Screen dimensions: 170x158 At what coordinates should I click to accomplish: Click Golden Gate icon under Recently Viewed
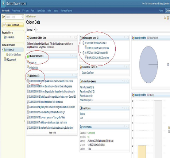pos(5,37)
